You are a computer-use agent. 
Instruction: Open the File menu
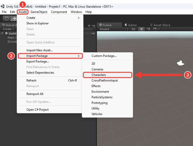point(4,12)
